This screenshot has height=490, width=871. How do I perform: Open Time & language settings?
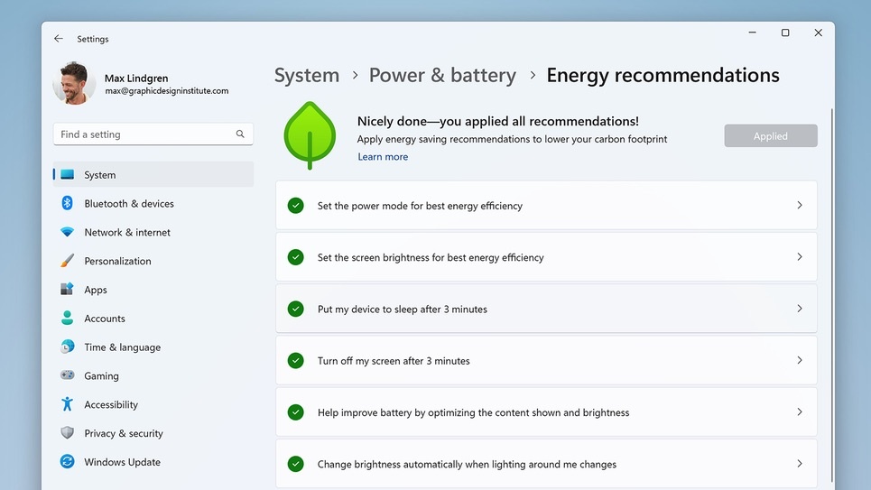[x=153, y=347]
